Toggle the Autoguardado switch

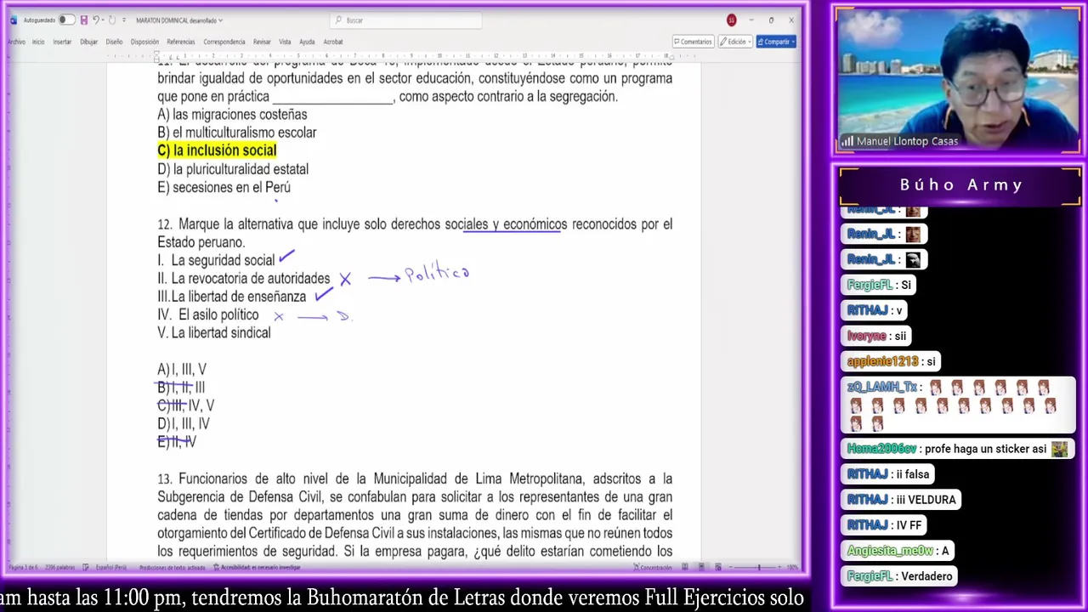click(65, 20)
